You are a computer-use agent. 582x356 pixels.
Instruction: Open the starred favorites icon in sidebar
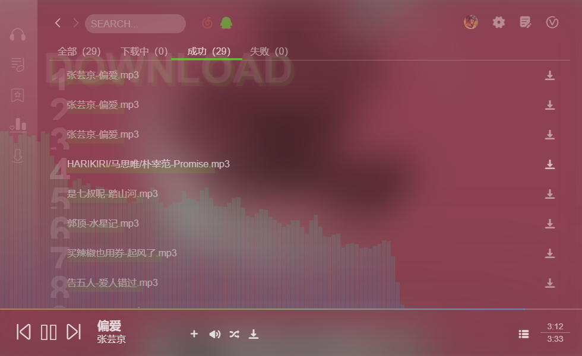[17, 96]
